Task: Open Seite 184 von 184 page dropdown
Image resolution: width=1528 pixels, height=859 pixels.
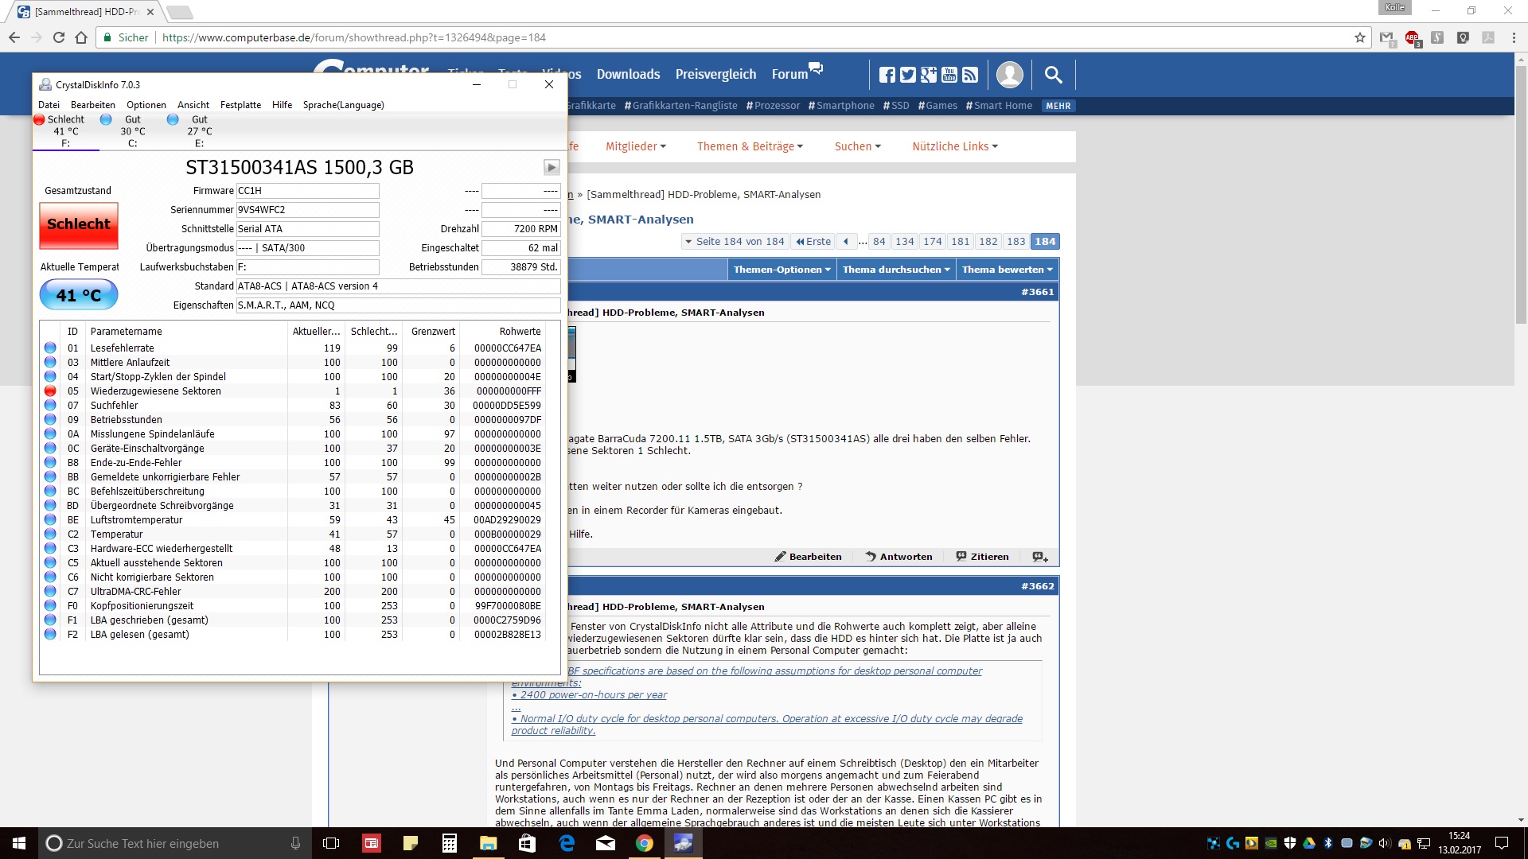Action: (x=734, y=242)
